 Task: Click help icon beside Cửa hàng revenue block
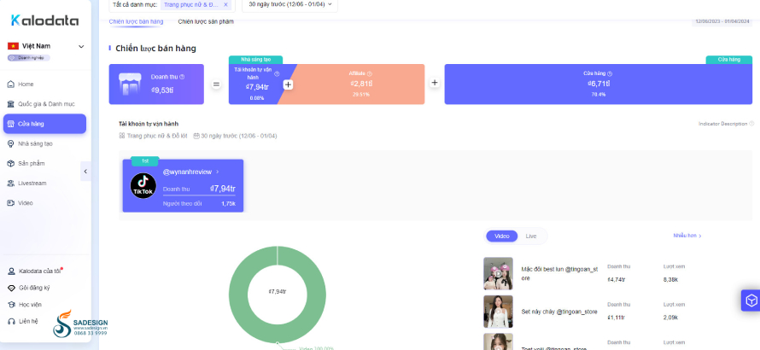click(x=610, y=73)
